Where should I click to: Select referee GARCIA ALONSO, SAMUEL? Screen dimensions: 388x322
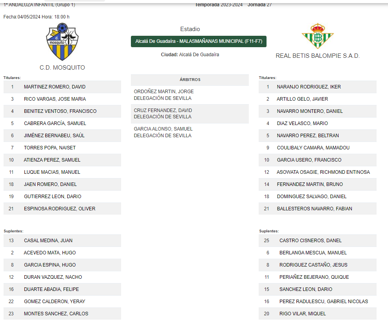(163, 129)
